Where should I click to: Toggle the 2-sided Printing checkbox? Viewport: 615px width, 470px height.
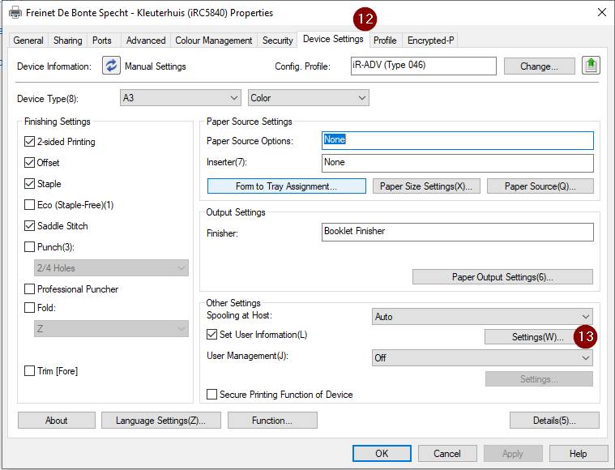pos(29,142)
